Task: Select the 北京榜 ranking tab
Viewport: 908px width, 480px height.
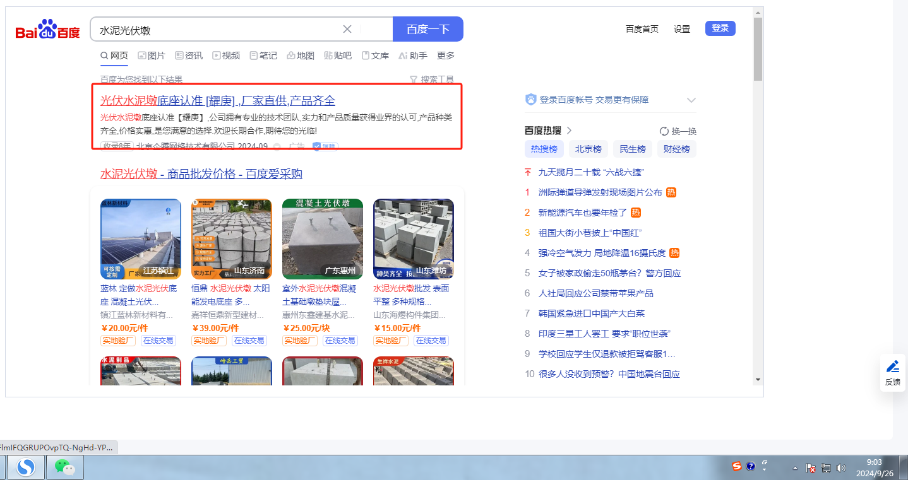Action: [588, 149]
